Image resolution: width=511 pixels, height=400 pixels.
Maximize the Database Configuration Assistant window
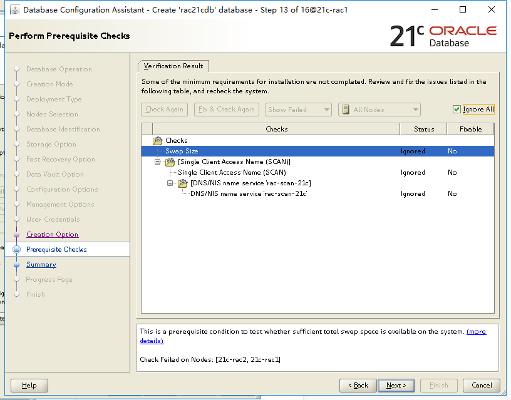pos(462,10)
